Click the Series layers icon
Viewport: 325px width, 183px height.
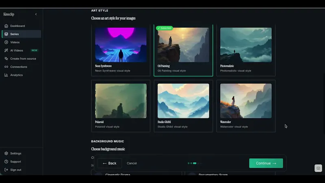(x=6, y=34)
